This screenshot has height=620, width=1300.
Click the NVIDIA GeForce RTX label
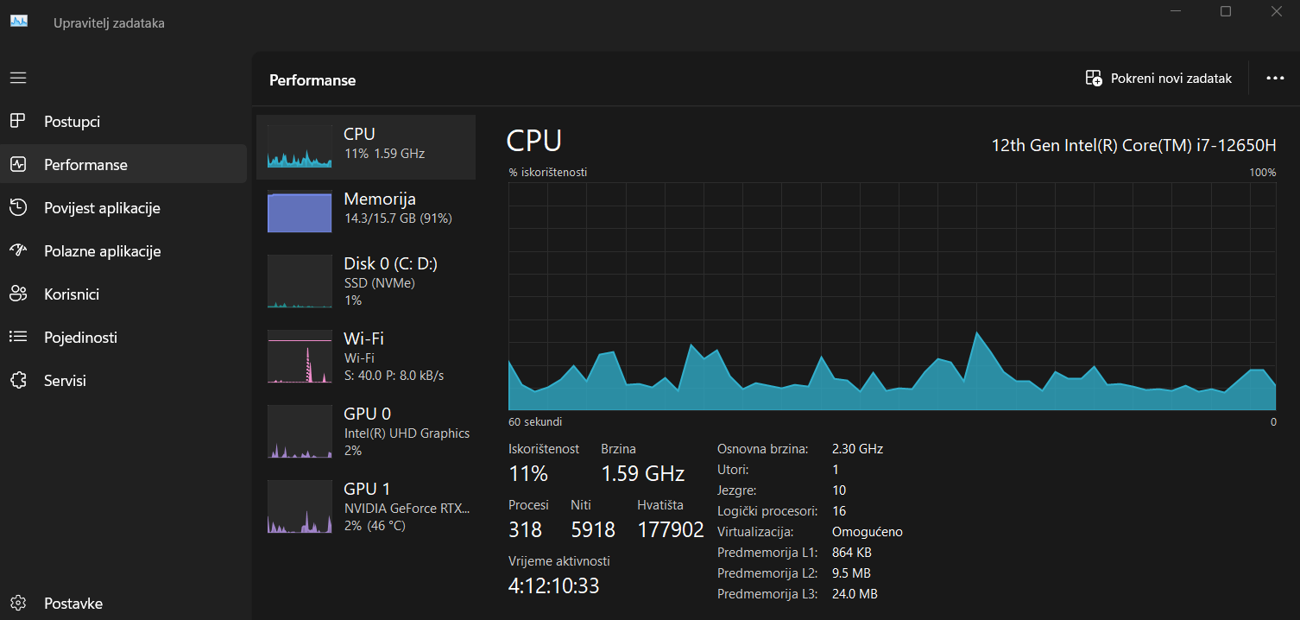click(x=407, y=509)
